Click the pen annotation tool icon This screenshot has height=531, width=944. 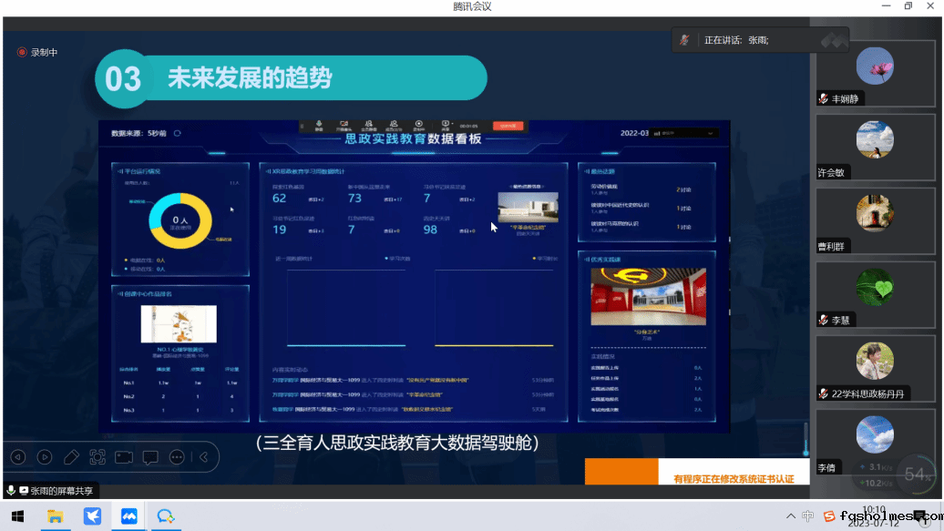tap(71, 456)
